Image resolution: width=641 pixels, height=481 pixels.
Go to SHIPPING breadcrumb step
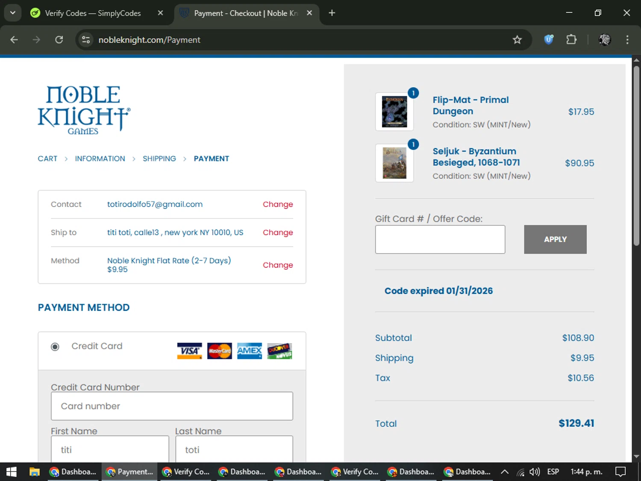(x=159, y=159)
